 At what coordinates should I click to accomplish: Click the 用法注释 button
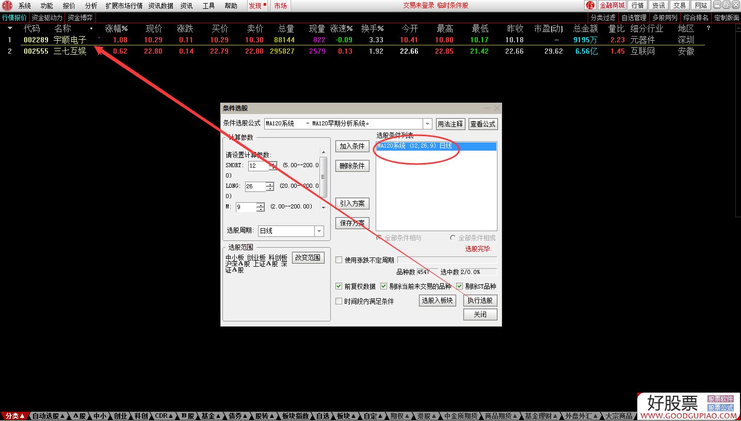click(450, 124)
